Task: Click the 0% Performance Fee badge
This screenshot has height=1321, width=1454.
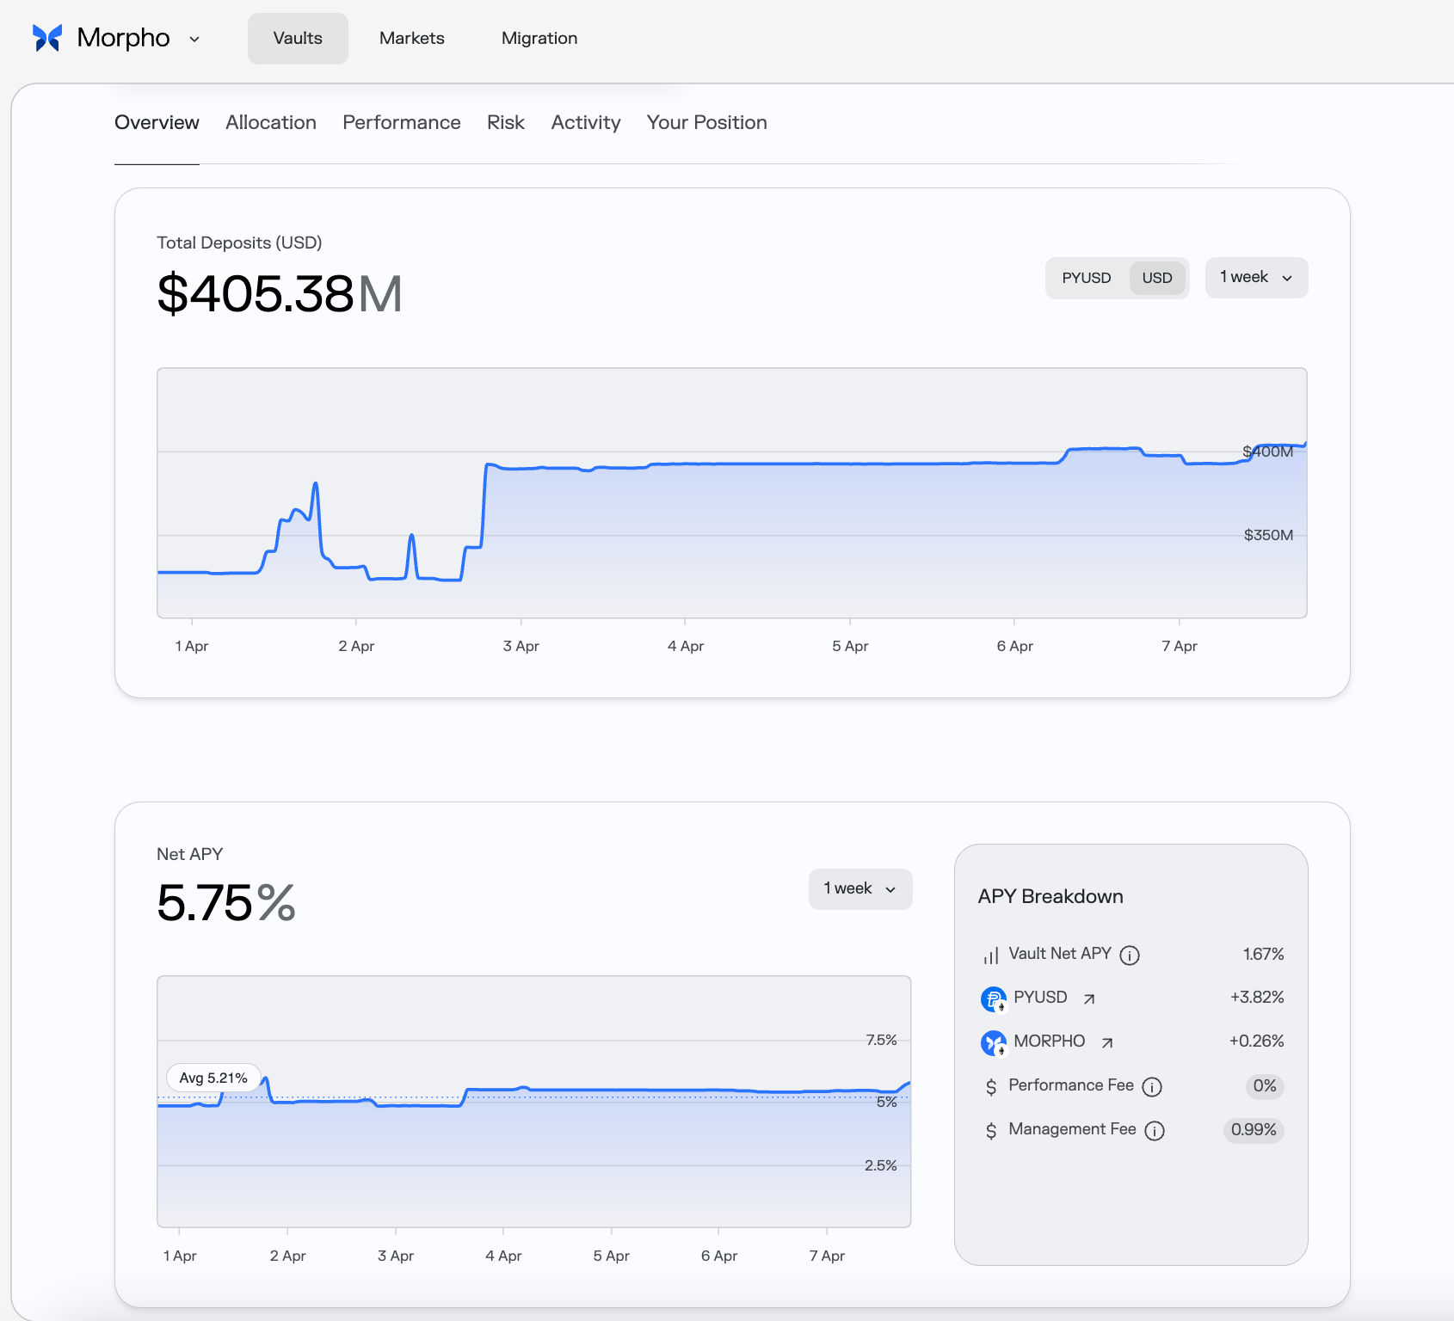Action: [1265, 1086]
